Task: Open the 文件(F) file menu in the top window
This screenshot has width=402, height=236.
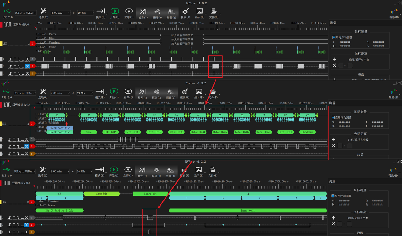Action: pos(213,13)
